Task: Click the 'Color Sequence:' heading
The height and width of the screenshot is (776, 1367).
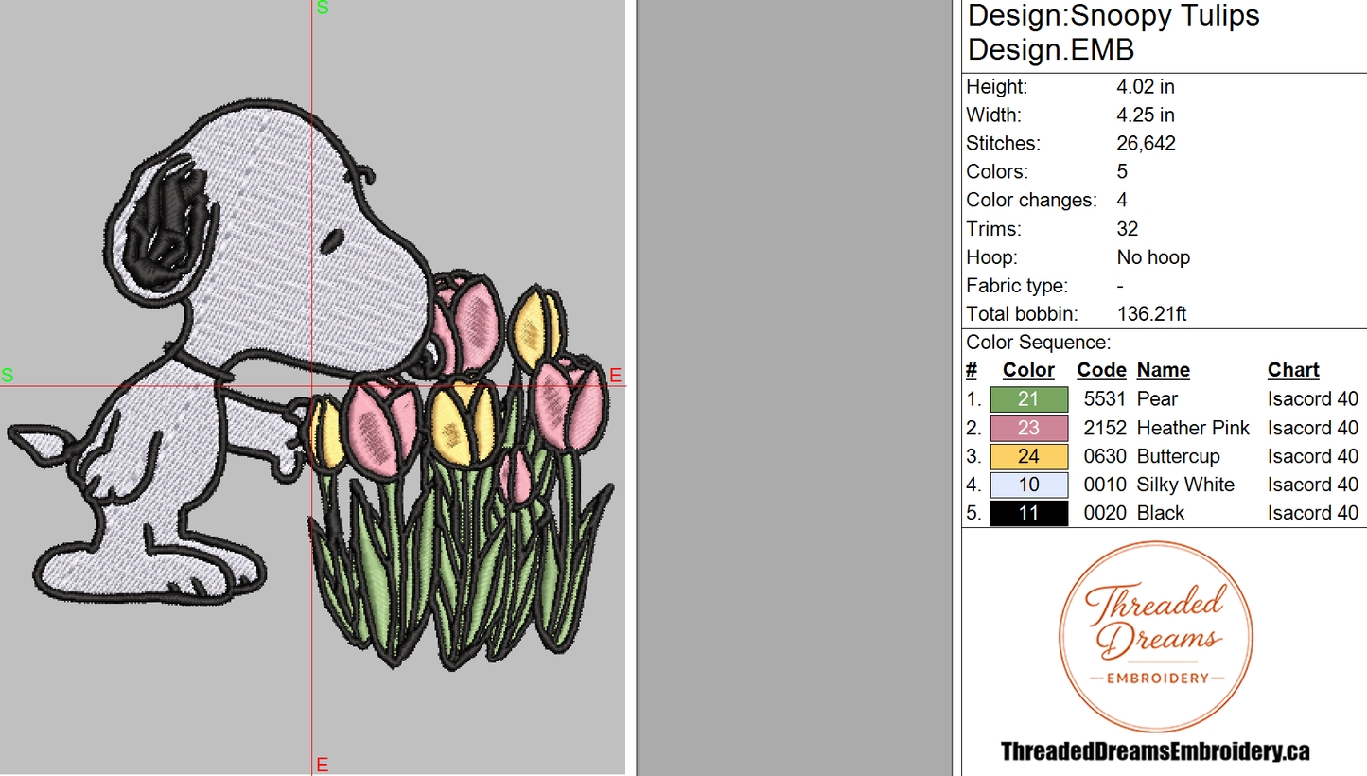Action: pos(1038,343)
